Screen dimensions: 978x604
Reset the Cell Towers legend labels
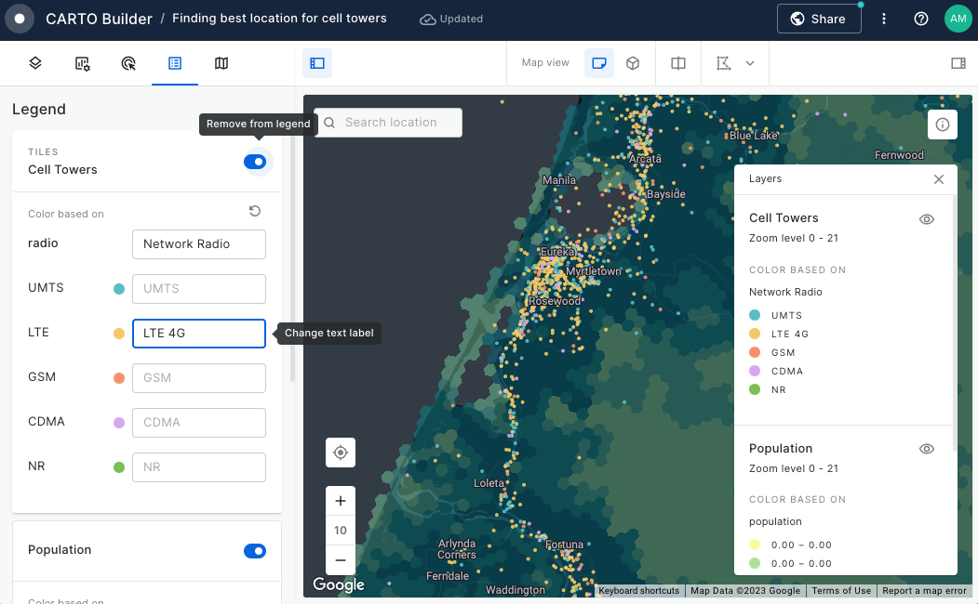[255, 212]
